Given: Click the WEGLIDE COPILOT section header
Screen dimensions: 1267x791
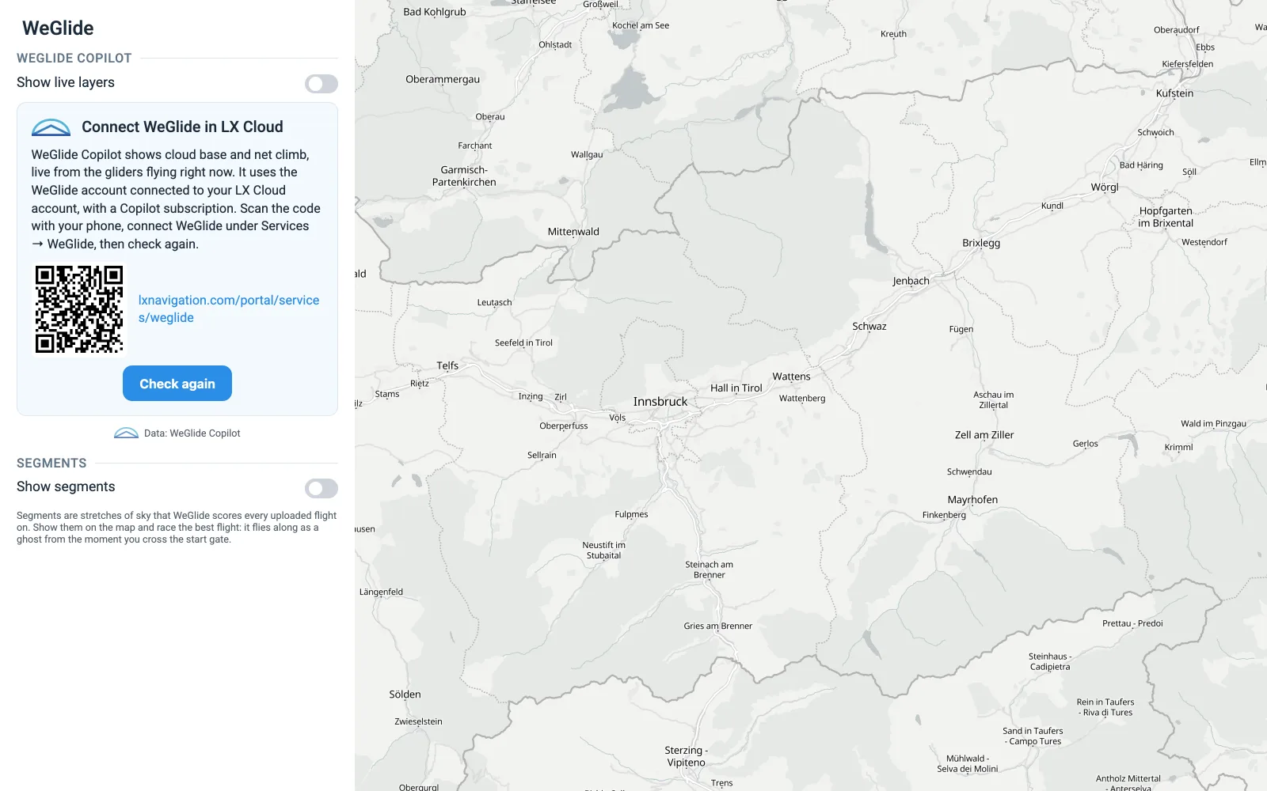Looking at the screenshot, I should (74, 59).
